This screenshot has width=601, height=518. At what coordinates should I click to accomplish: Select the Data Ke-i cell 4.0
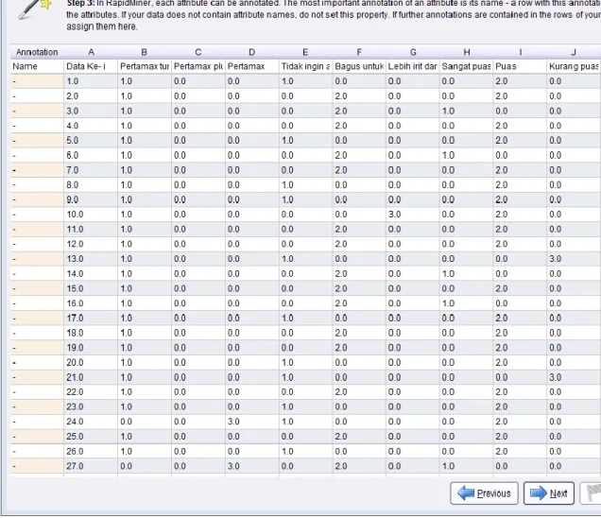pyautogui.click(x=91, y=126)
